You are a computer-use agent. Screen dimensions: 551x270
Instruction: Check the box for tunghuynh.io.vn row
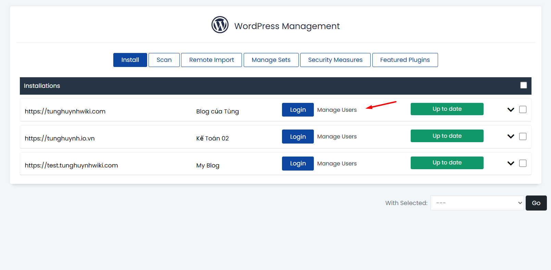coord(523,136)
